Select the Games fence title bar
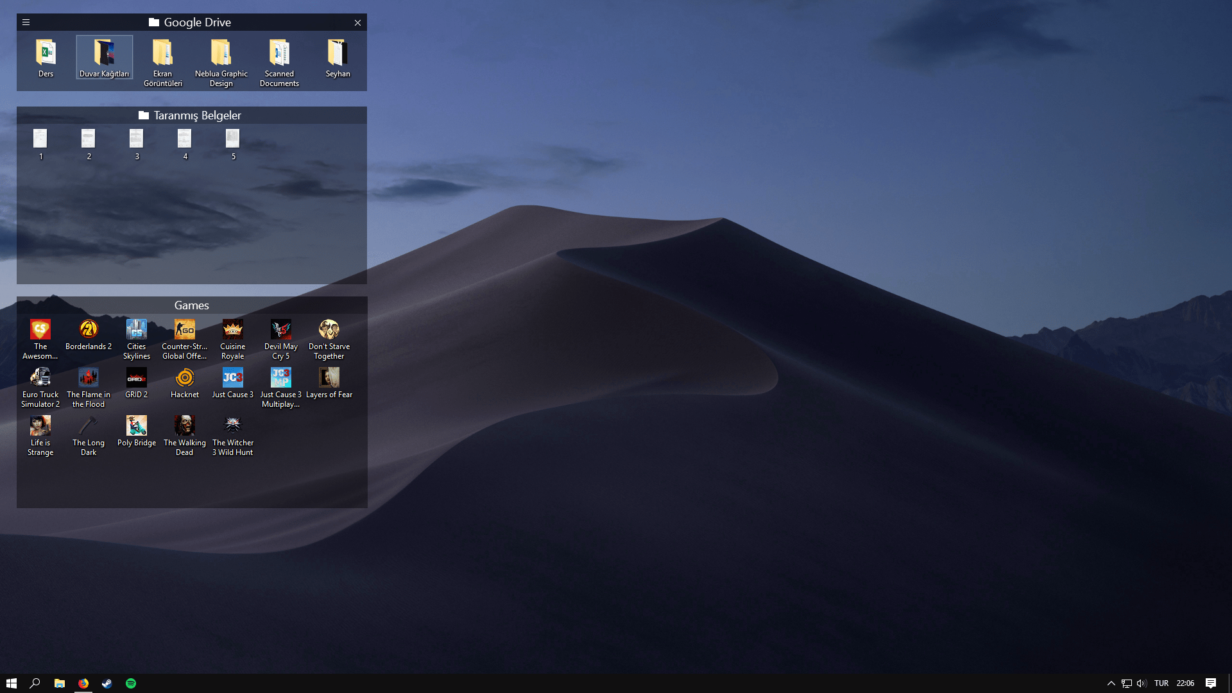This screenshot has width=1232, height=693. click(192, 305)
